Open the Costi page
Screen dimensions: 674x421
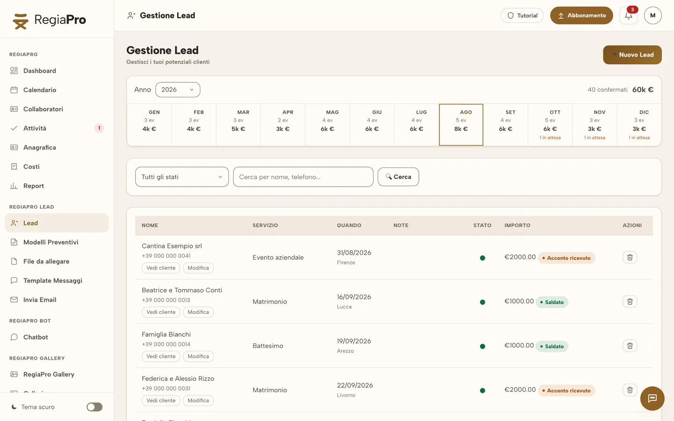(57, 167)
